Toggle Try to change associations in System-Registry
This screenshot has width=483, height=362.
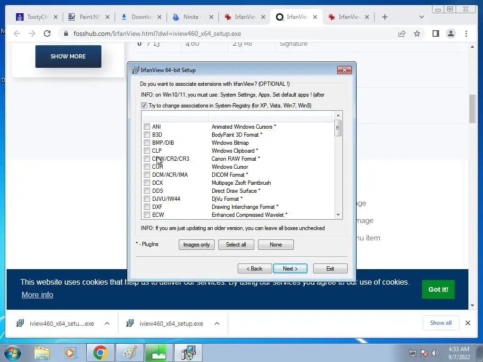click(x=144, y=106)
